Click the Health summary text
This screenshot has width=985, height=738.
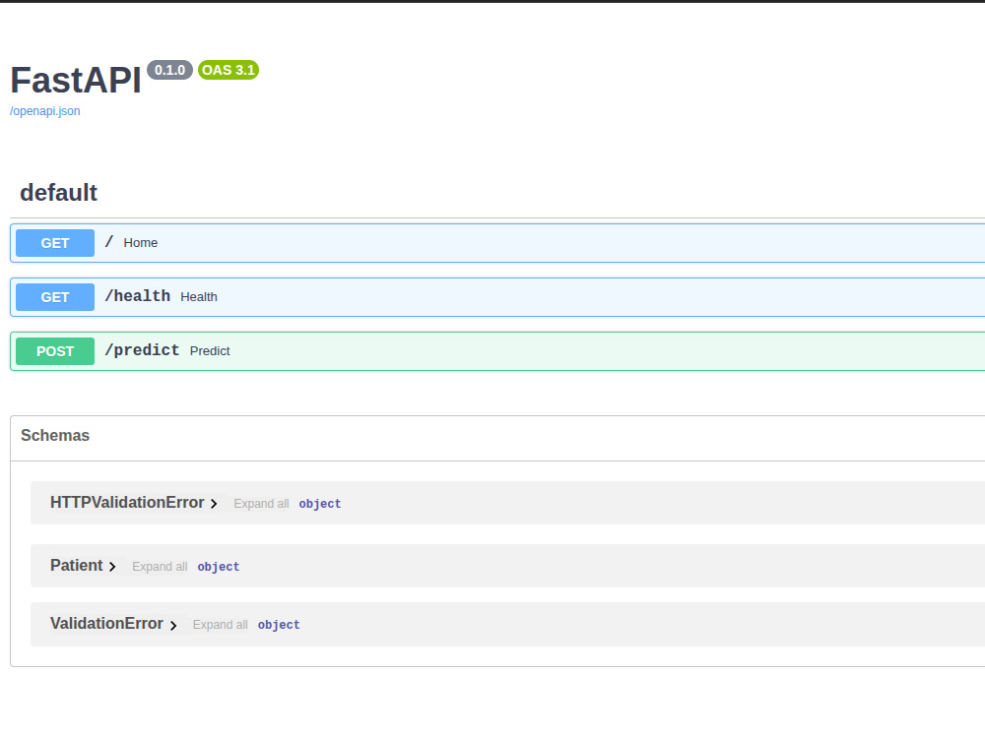[199, 297]
